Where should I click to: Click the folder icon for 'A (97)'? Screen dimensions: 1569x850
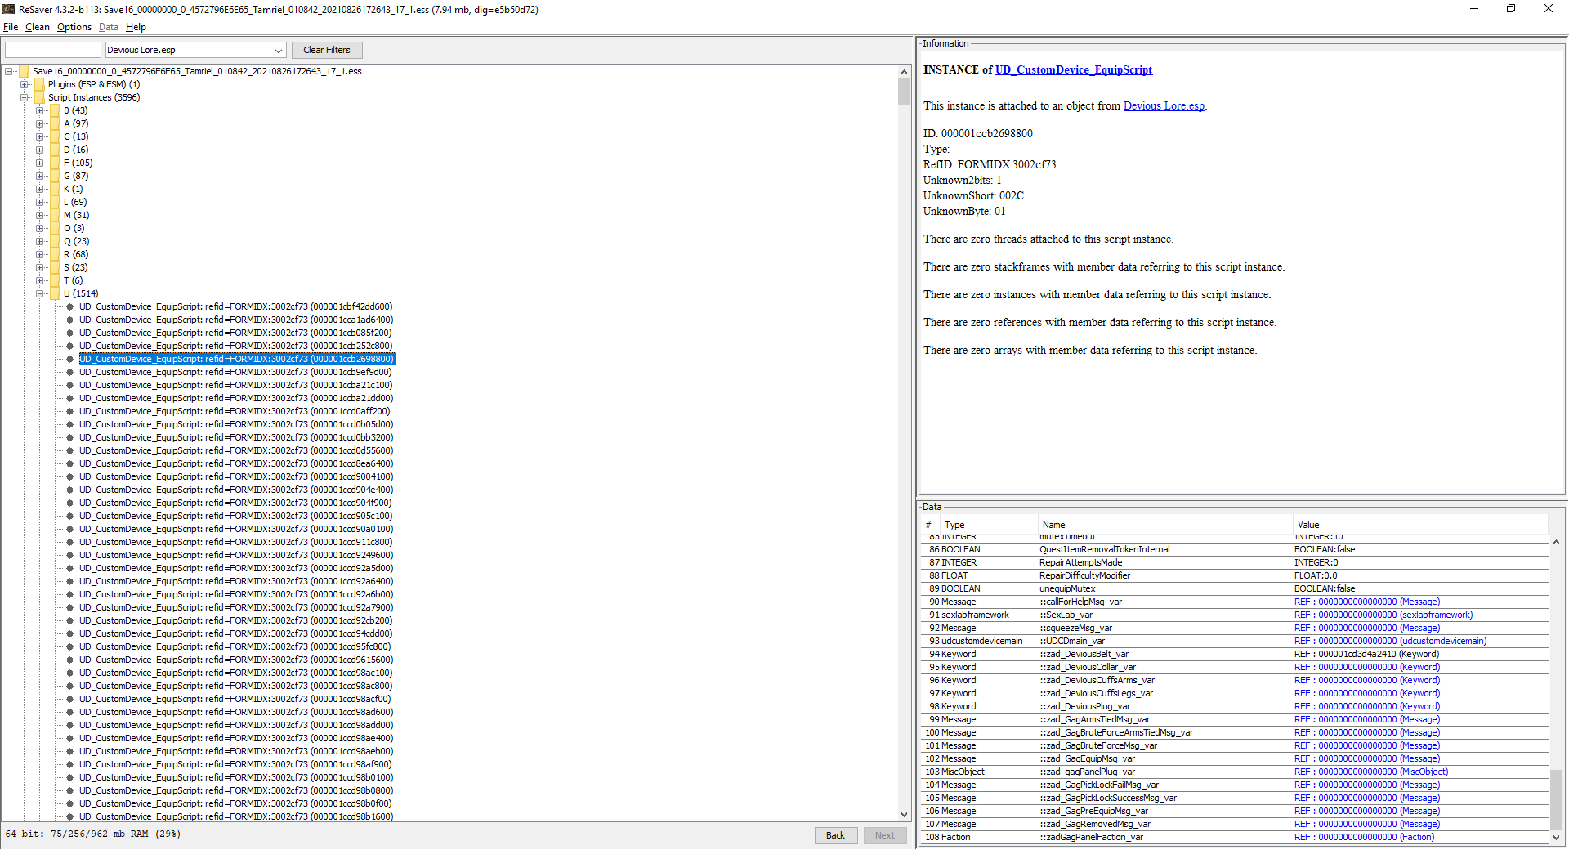pyautogui.click(x=55, y=123)
